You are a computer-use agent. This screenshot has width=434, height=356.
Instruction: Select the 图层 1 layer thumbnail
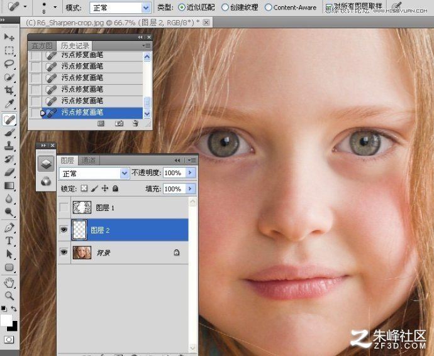82,207
